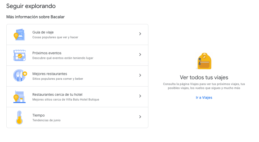The height and width of the screenshot is (142, 259).
Task: Click the thermometer weather icon
Action: tap(19, 118)
